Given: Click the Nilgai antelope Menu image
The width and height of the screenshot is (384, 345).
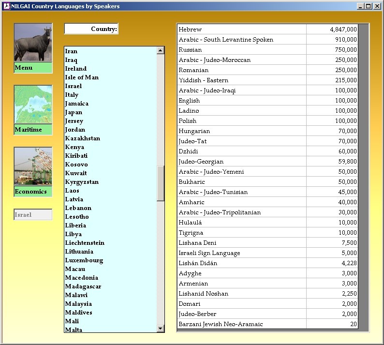Looking at the screenshot, I should point(33,43).
